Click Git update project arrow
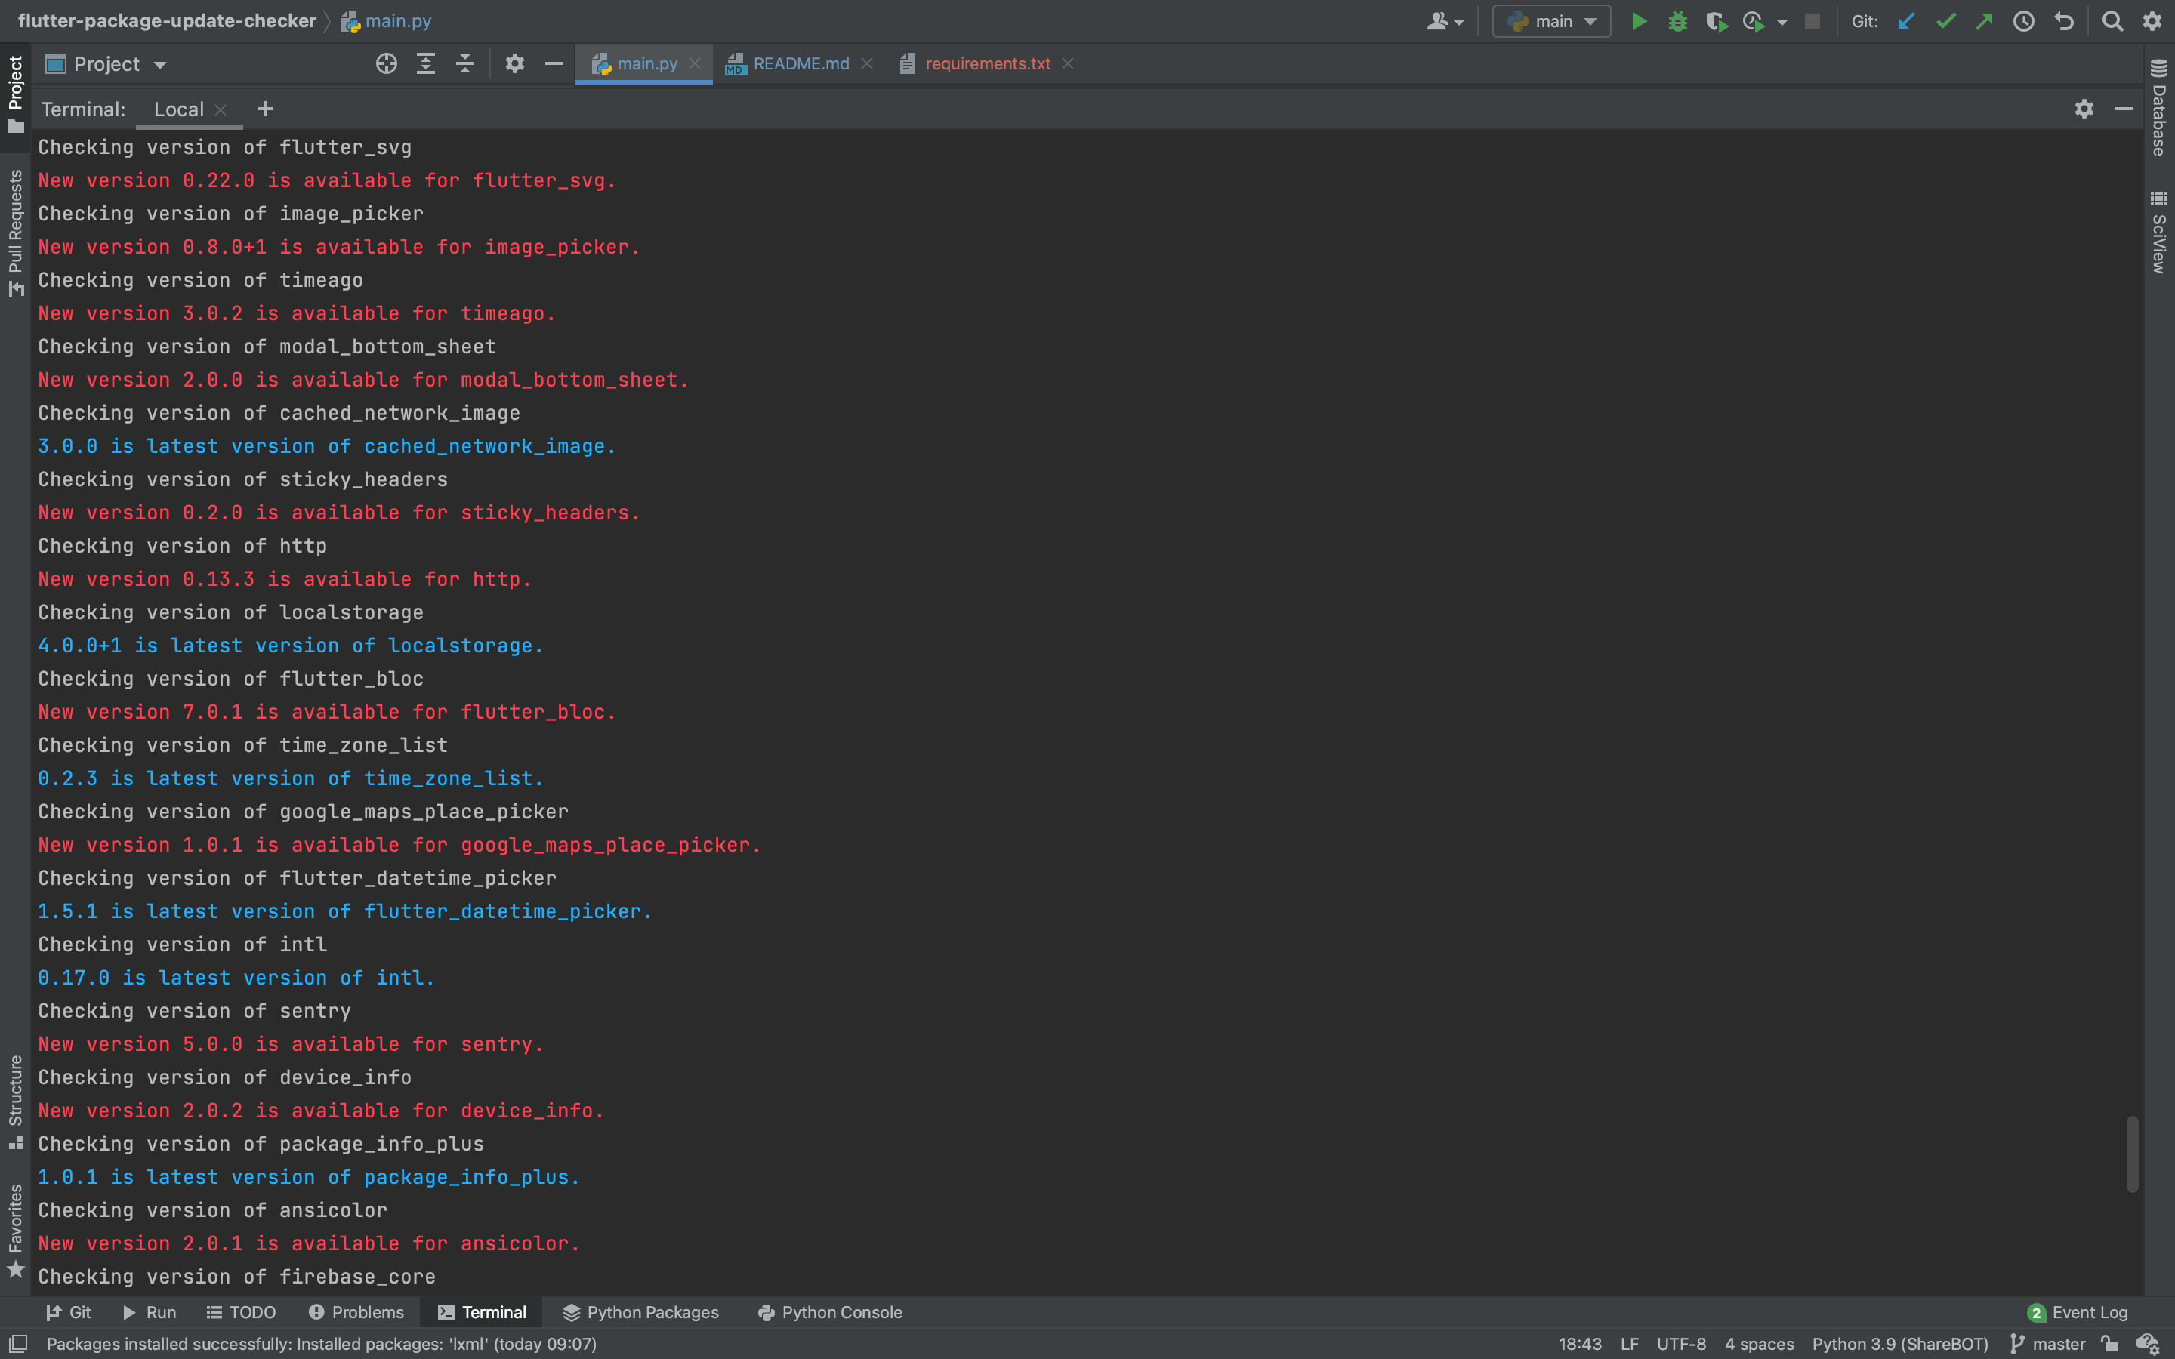Image resolution: width=2175 pixels, height=1359 pixels. point(1905,22)
